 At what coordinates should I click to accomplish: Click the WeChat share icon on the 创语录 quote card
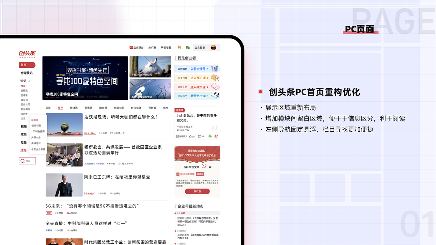tap(210, 136)
